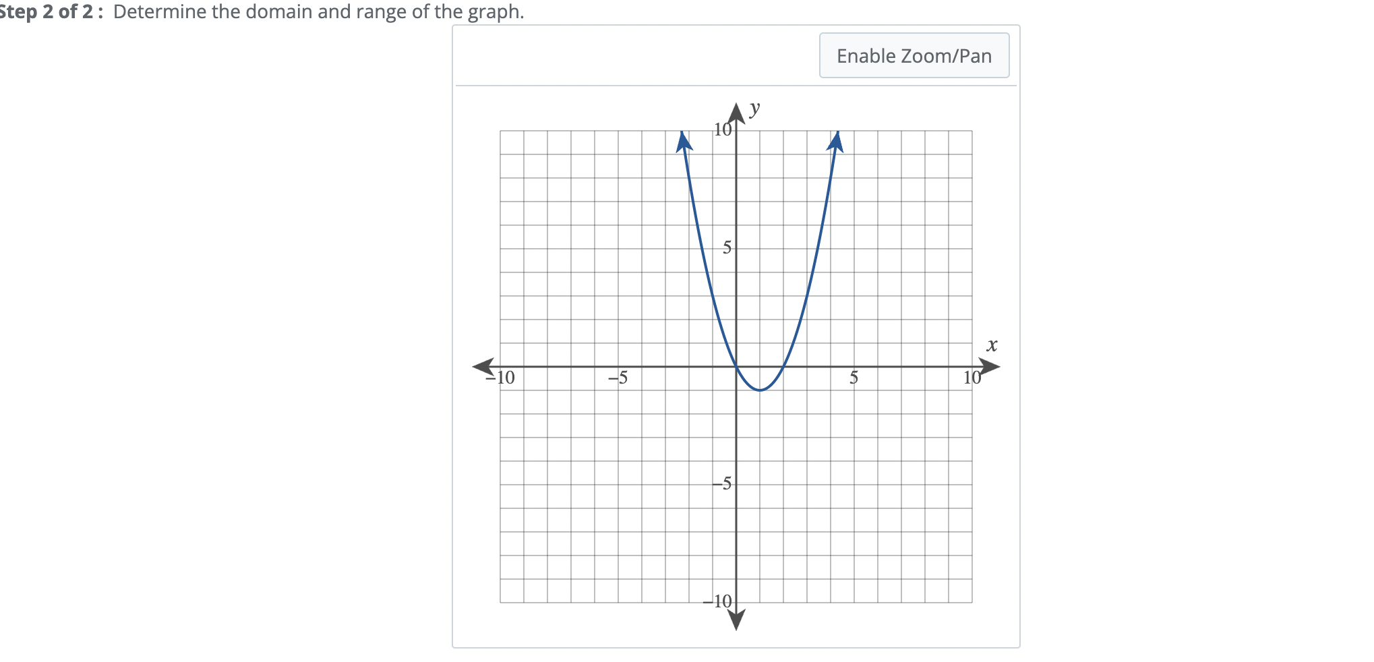
Task: Click the left arrow of the x-axis
Action: click(x=484, y=365)
